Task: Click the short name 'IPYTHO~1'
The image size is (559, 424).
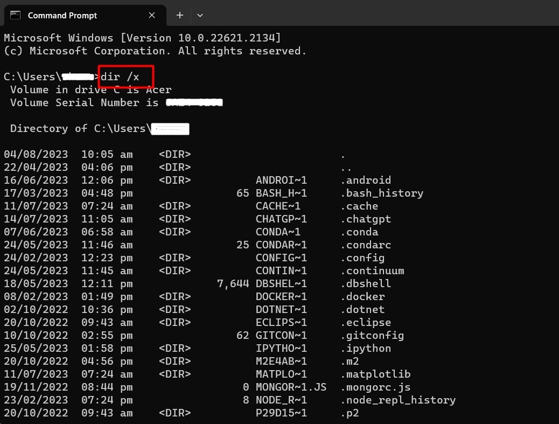Action: click(x=281, y=349)
